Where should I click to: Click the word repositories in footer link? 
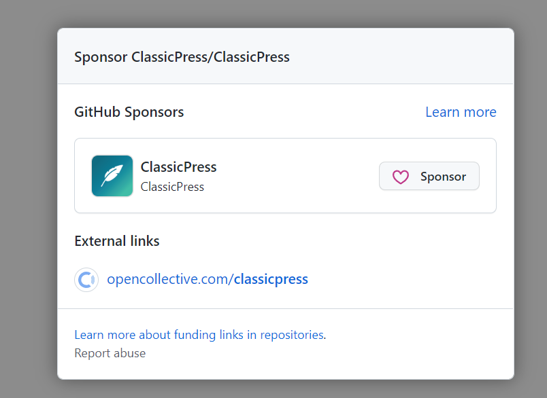291,335
